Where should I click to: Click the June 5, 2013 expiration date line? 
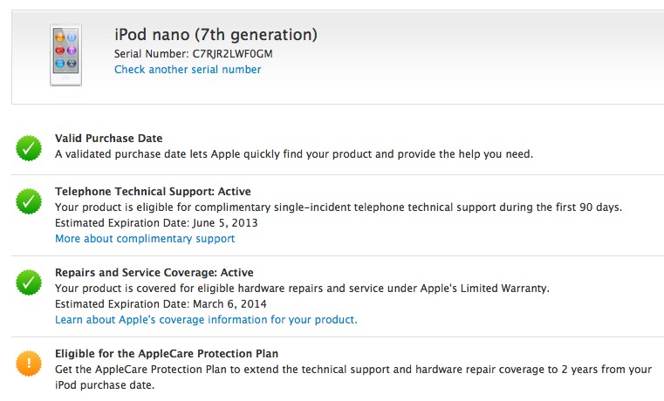click(156, 223)
